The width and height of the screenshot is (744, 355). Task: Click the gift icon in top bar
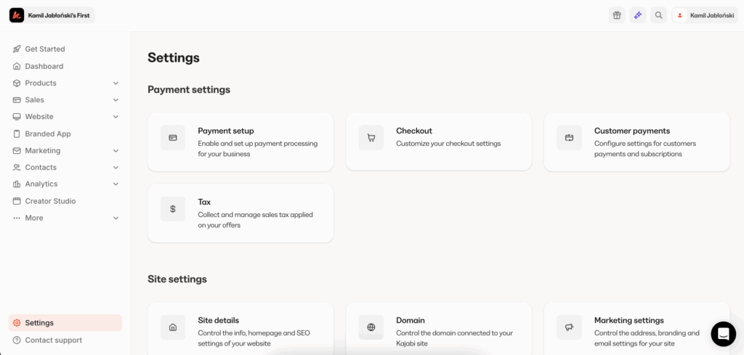(x=617, y=15)
